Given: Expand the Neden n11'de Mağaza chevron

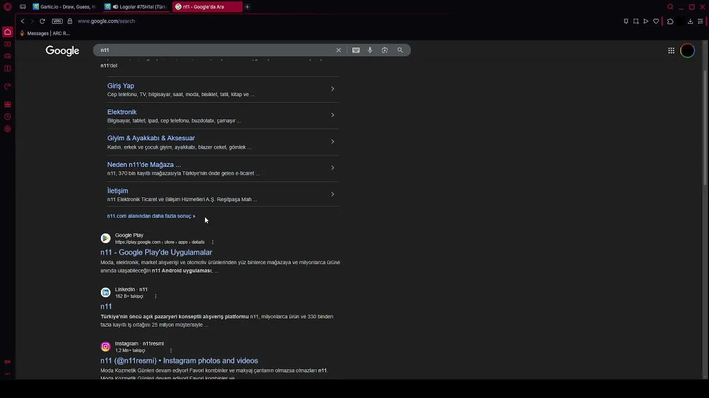Looking at the screenshot, I should click(332, 167).
